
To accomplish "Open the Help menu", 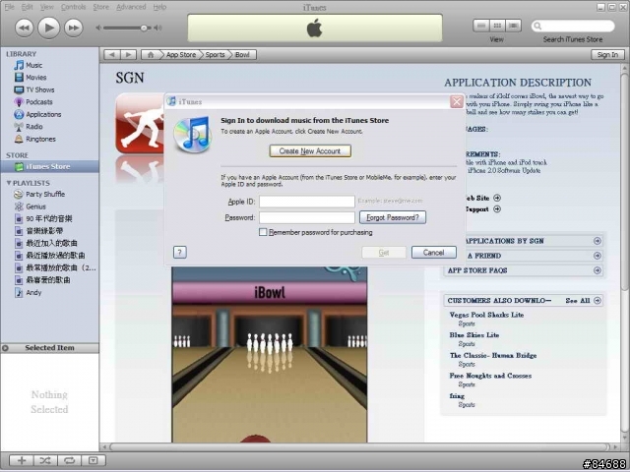I will (x=159, y=7).
